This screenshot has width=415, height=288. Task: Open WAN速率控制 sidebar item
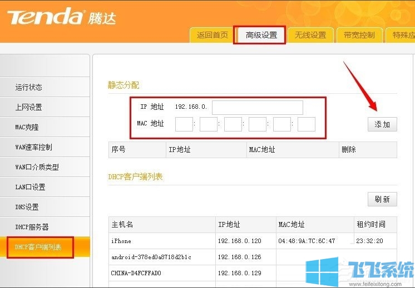pyautogui.click(x=33, y=147)
